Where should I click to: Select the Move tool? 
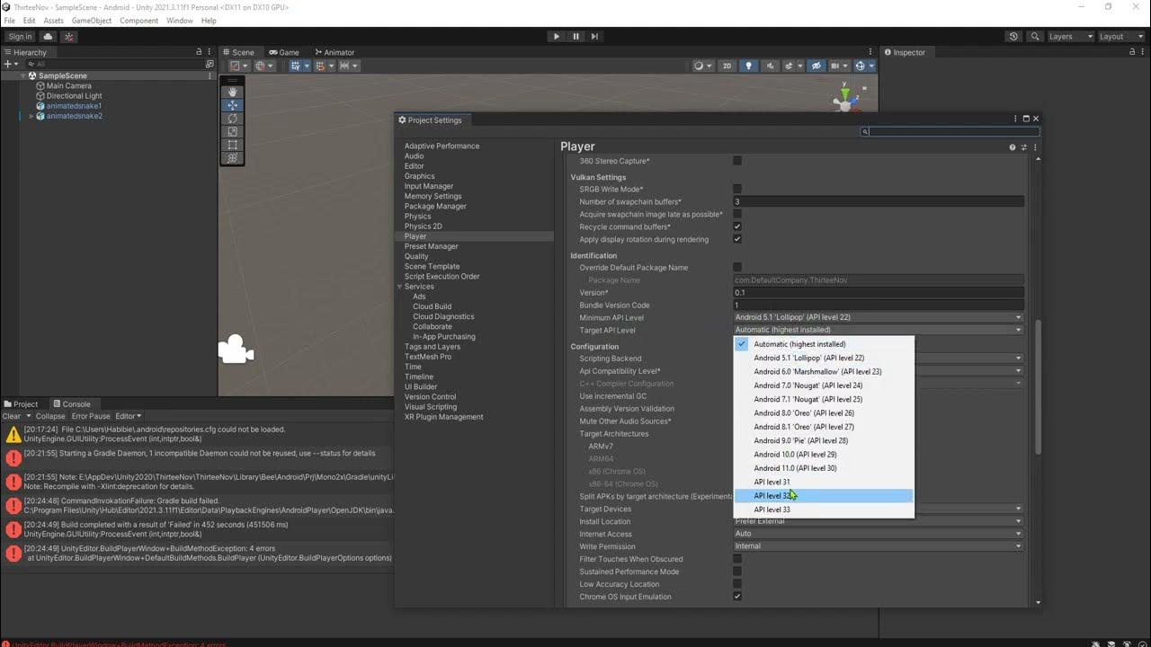(232, 105)
